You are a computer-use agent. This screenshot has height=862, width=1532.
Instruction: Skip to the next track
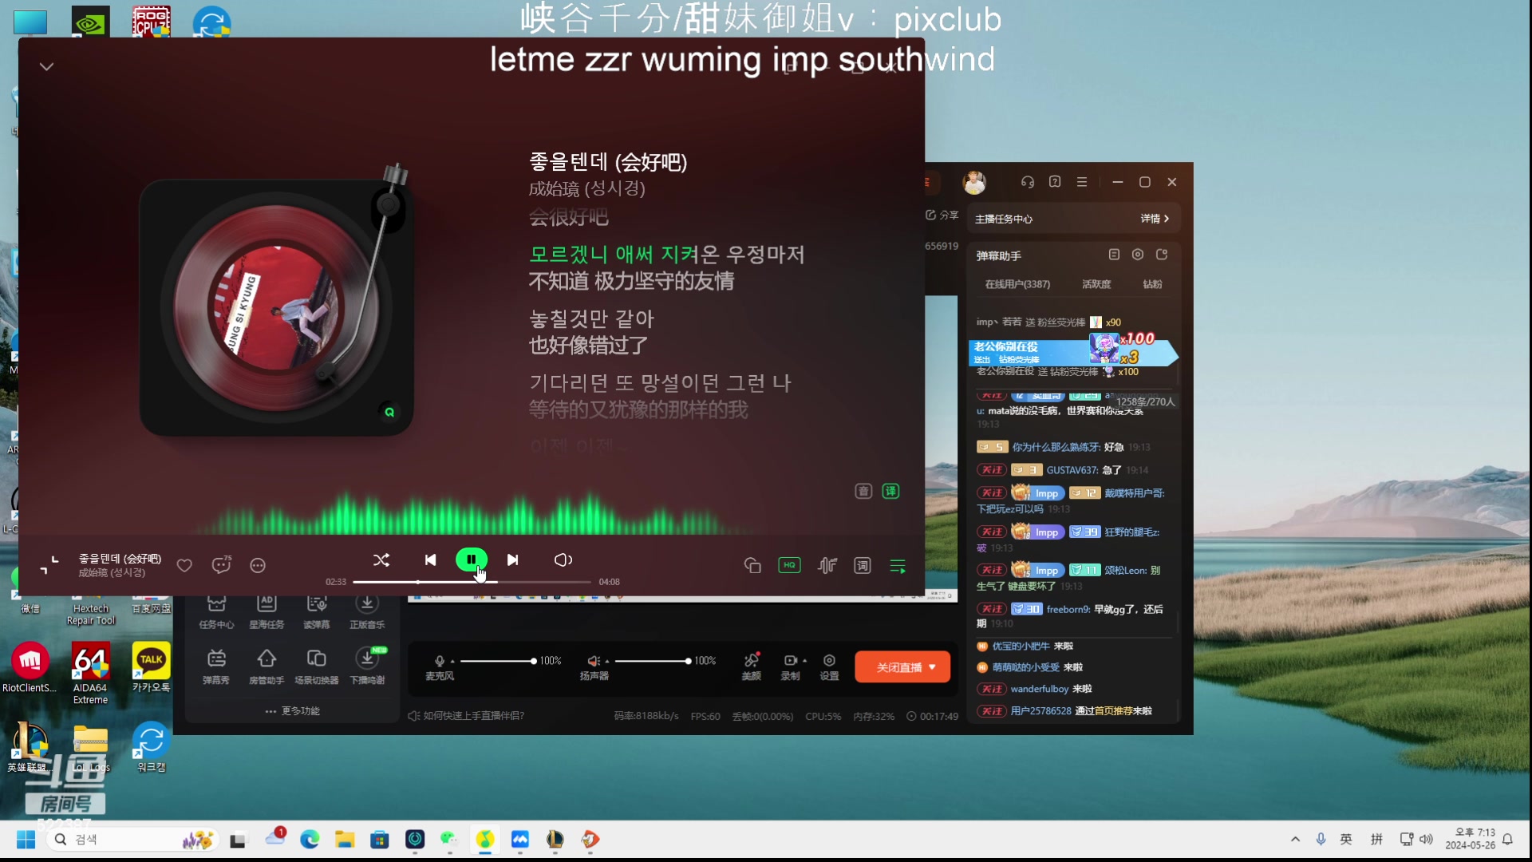(512, 560)
